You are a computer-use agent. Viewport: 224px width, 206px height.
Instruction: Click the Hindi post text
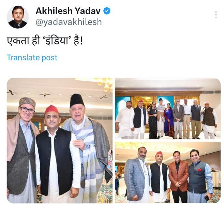click(x=45, y=41)
